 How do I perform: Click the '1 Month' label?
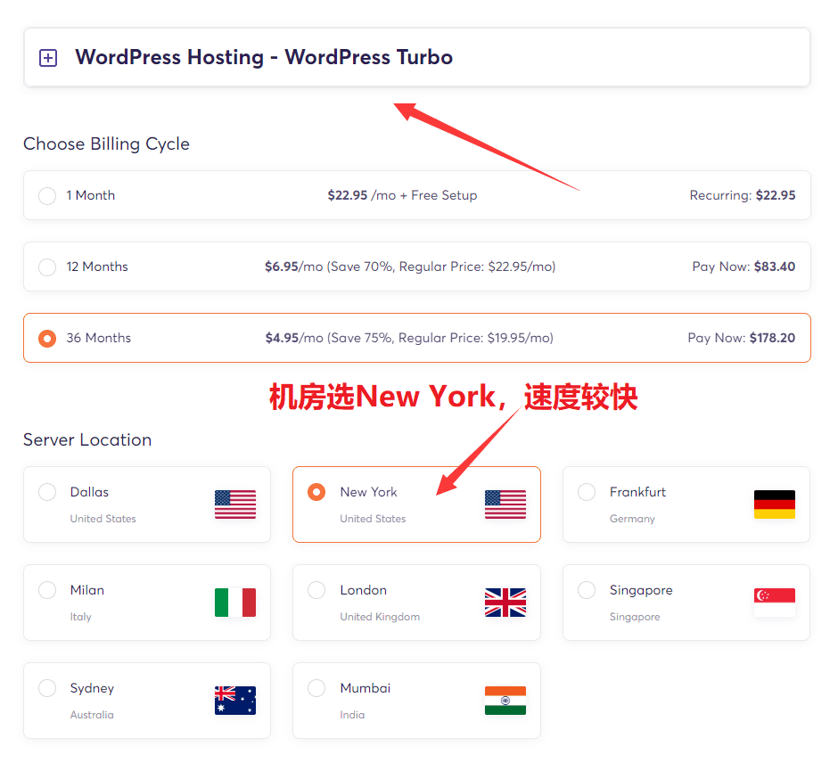90,195
